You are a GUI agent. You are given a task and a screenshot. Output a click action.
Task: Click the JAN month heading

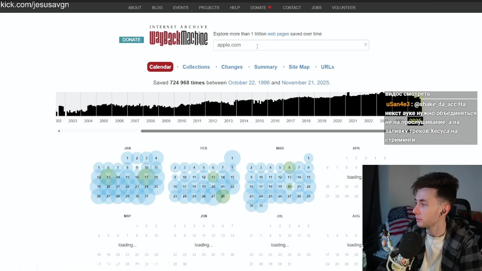coord(127,148)
